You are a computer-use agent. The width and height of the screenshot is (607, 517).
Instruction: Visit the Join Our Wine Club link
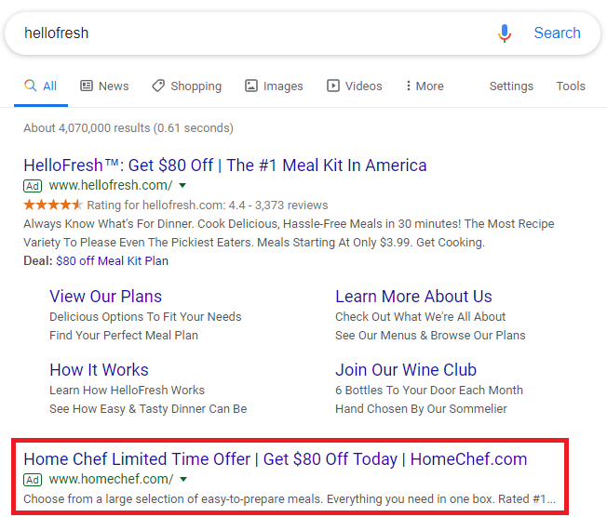[x=406, y=370]
